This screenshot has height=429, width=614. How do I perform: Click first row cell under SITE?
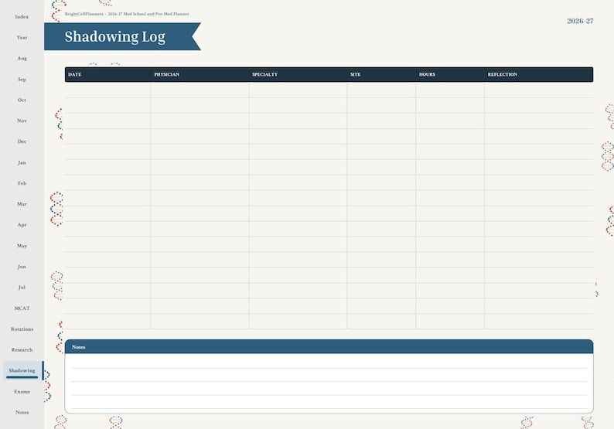coord(381,90)
